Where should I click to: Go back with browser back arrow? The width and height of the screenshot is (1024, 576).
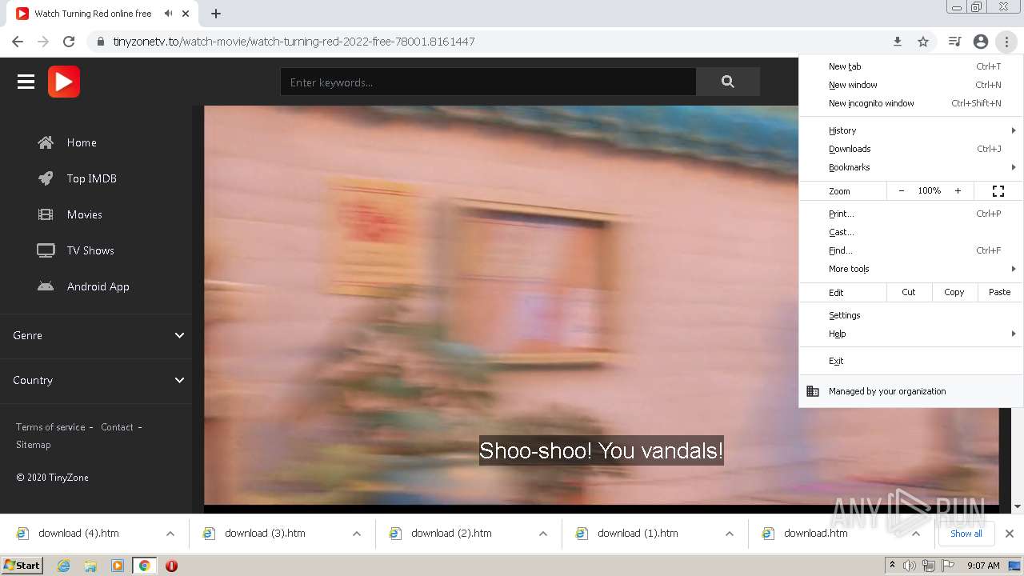18,42
